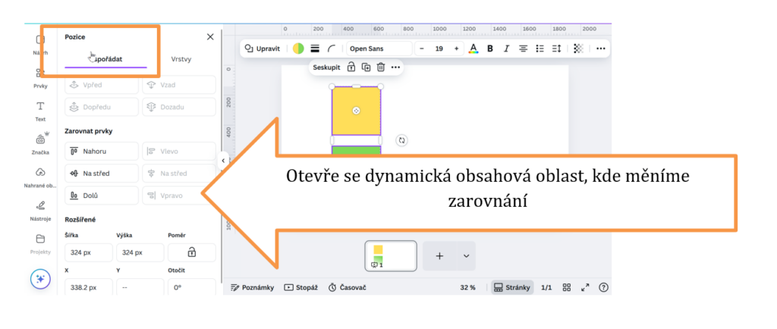Viewport: 777px width, 329px height.
Task: Open the line spacing icon
Action: click(x=556, y=49)
